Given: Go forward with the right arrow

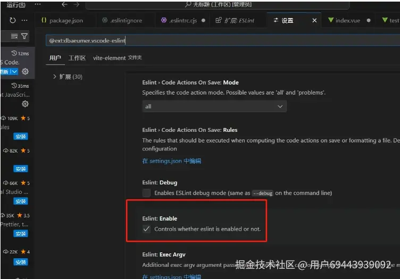Looking at the screenshot, I should point(76,4).
